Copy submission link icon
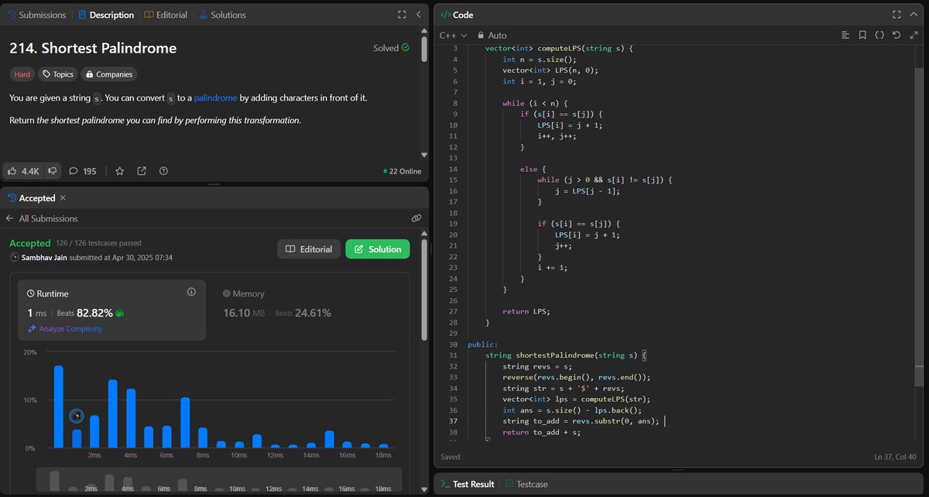The width and height of the screenshot is (929, 497). click(x=417, y=218)
